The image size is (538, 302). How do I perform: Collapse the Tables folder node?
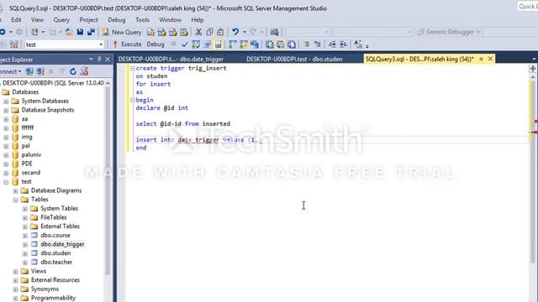tap(15, 200)
